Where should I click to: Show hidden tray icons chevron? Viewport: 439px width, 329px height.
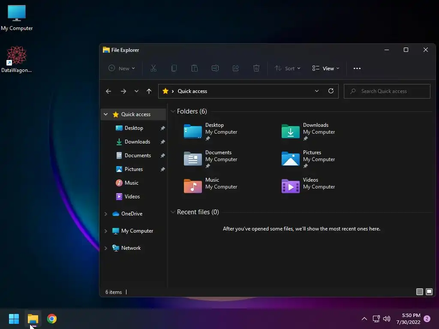click(364, 319)
